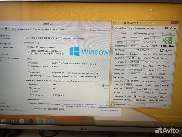Launch Yandex browser from the taskbar
The height and width of the screenshot is (137, 182).
click(22, 121)
